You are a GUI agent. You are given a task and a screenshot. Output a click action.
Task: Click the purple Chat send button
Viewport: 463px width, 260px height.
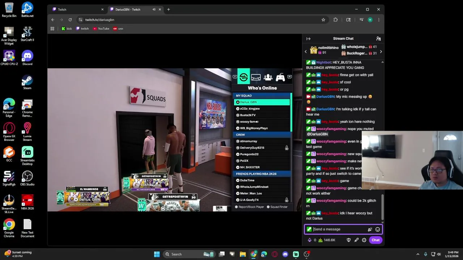coord(375,240)
